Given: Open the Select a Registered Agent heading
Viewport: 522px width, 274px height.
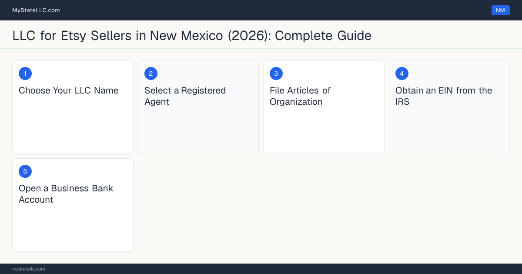Looking at the screenshot, I should tap(185, 96).
